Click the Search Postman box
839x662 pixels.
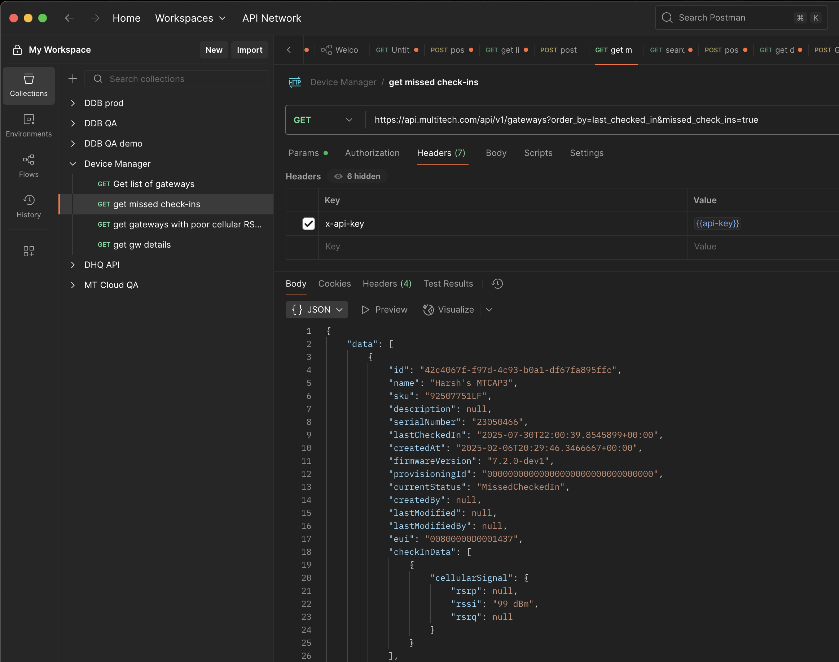point(741,17)
